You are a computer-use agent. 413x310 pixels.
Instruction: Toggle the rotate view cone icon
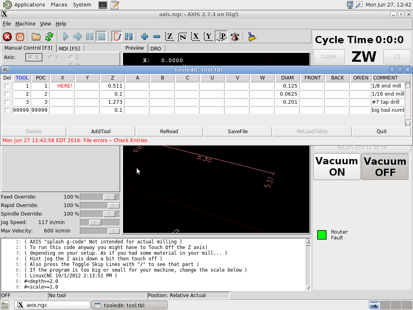(x=235, y=37)
